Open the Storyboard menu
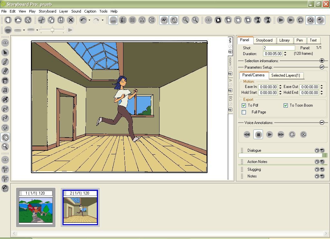The height and width of the screenshot is (239, 330). click(47, 11)
